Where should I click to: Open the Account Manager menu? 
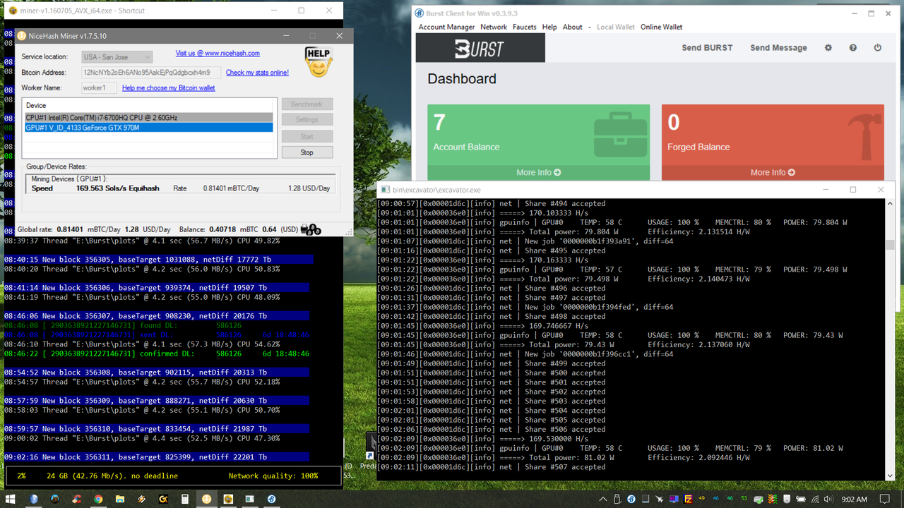(x=446, y=27)
